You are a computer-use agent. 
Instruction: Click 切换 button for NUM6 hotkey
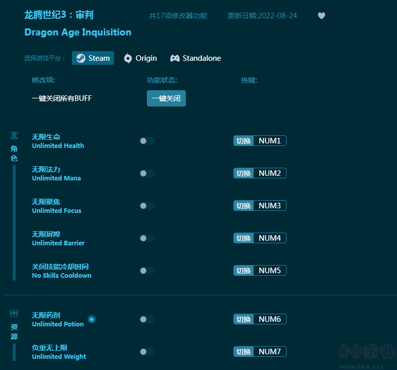coord(244,319)
